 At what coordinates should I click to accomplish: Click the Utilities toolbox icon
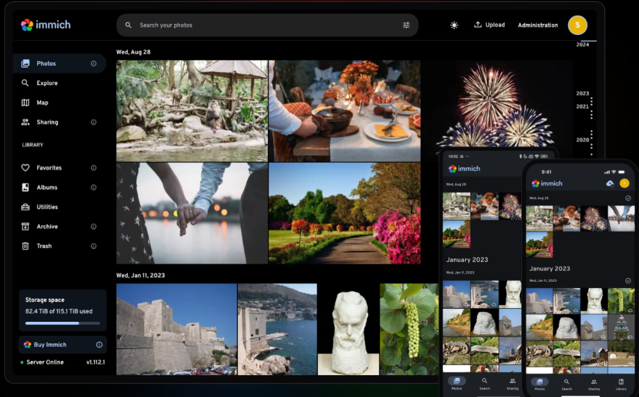[x=26, y=207]
